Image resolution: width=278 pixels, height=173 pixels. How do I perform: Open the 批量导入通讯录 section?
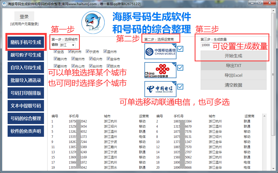(26, 80)
